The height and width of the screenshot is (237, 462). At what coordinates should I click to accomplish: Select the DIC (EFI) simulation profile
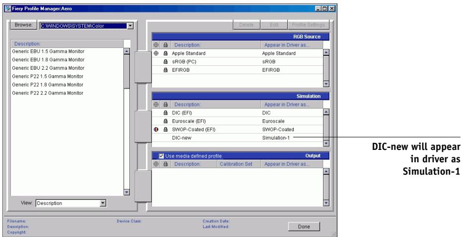coord(182,113)
